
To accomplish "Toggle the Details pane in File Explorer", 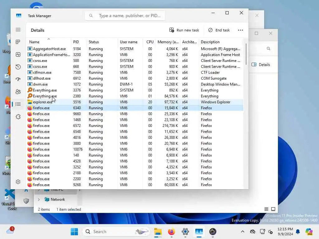I will click(261, 65).
